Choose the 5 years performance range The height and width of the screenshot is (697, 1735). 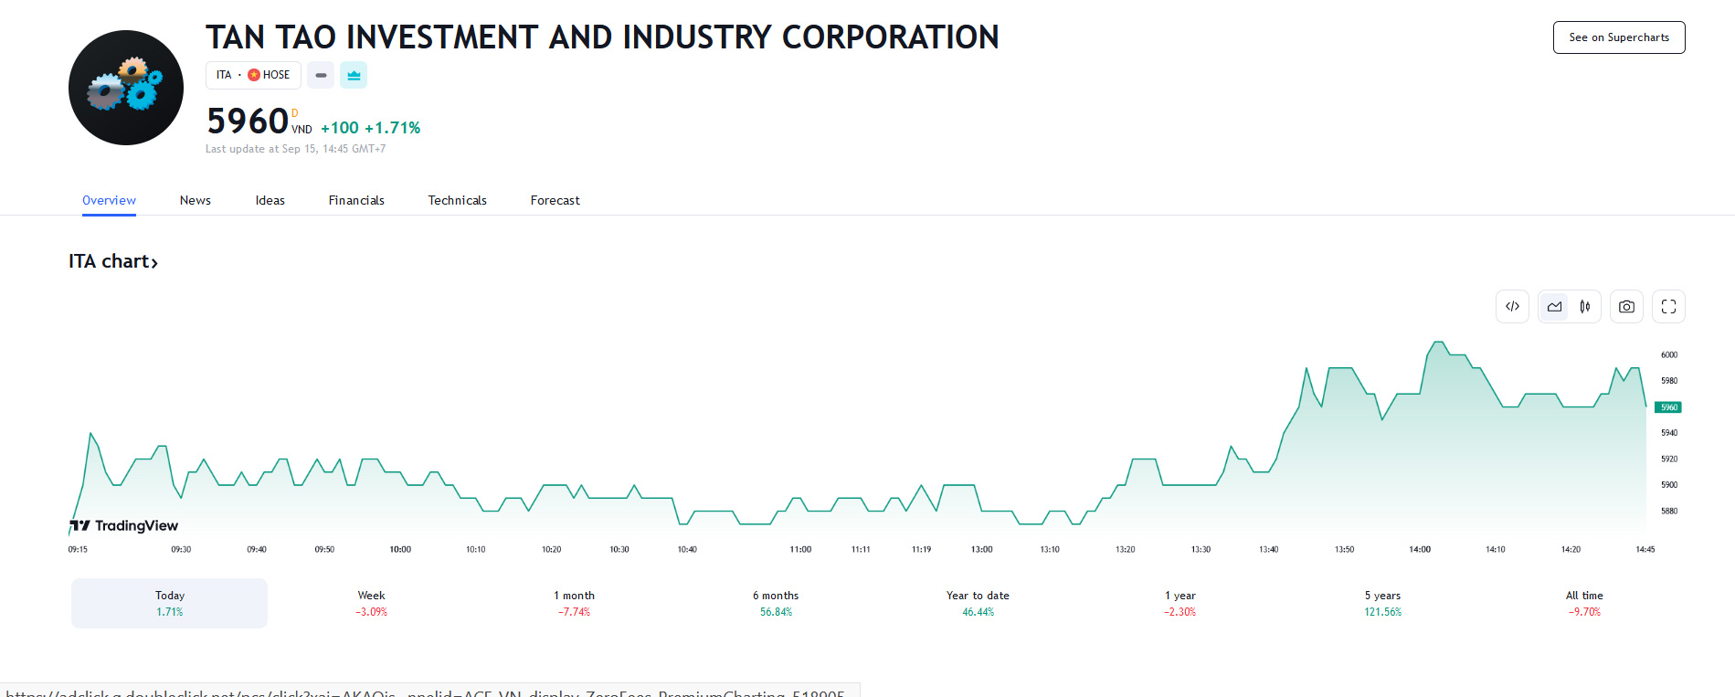(1382, 603)
